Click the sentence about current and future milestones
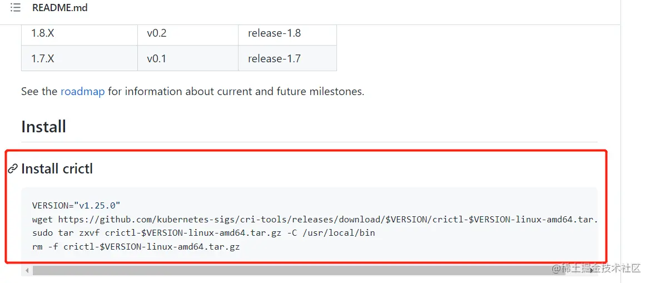Screen dimensions: 650x283 click(193, 91)
